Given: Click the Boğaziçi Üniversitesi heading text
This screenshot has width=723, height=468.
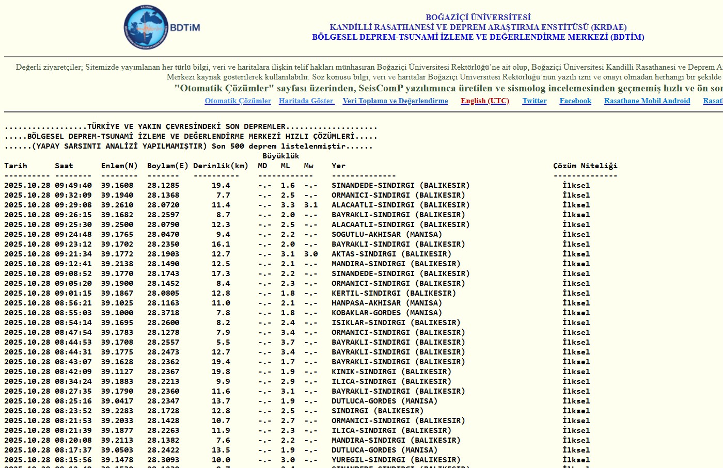Looking at the screenshot, I should (478, 17).
